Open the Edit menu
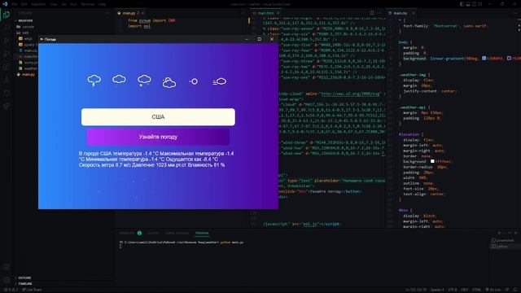 pos(24,4)
